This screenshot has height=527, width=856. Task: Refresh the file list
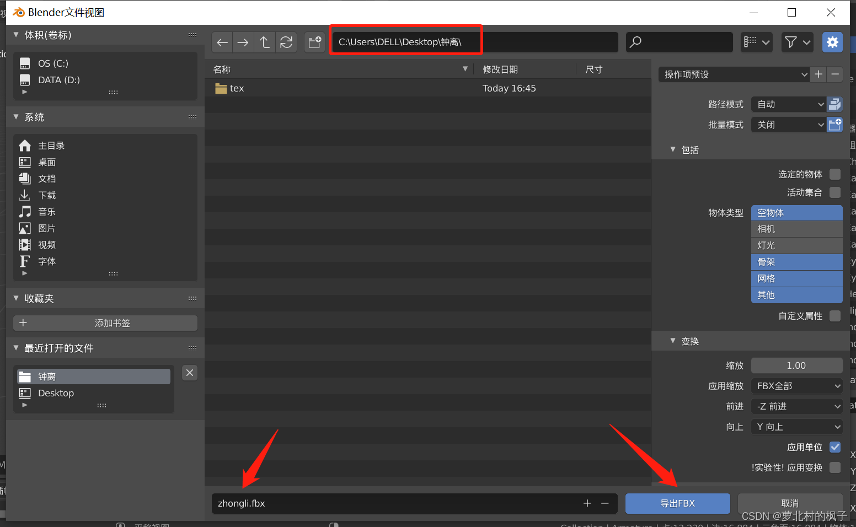286,42
